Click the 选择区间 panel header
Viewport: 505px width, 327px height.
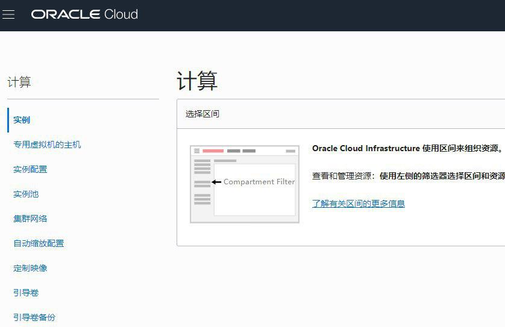tap(202, 114)
